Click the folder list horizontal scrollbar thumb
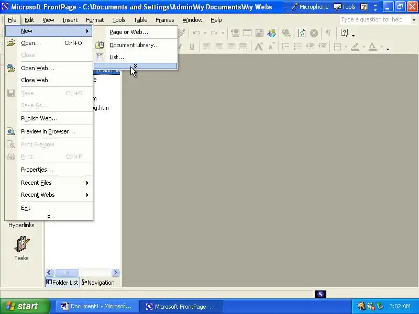 [x=67, y=272]
